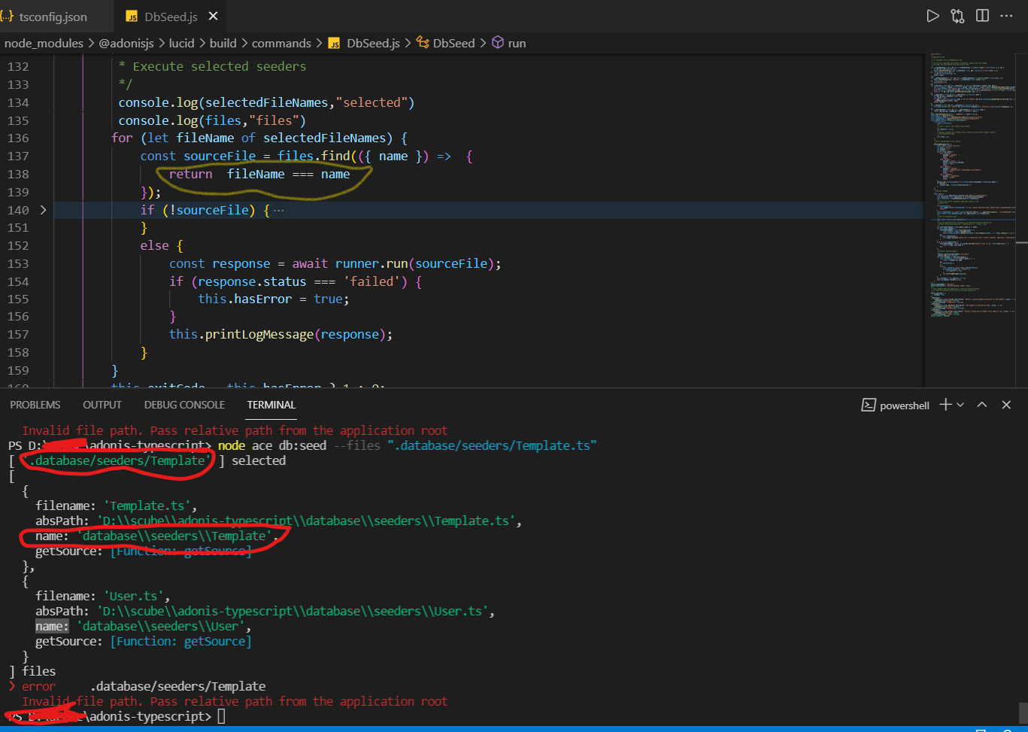Run the file using the play icon
This screenshot has width=1028, height=732.
tap(932, 15)
